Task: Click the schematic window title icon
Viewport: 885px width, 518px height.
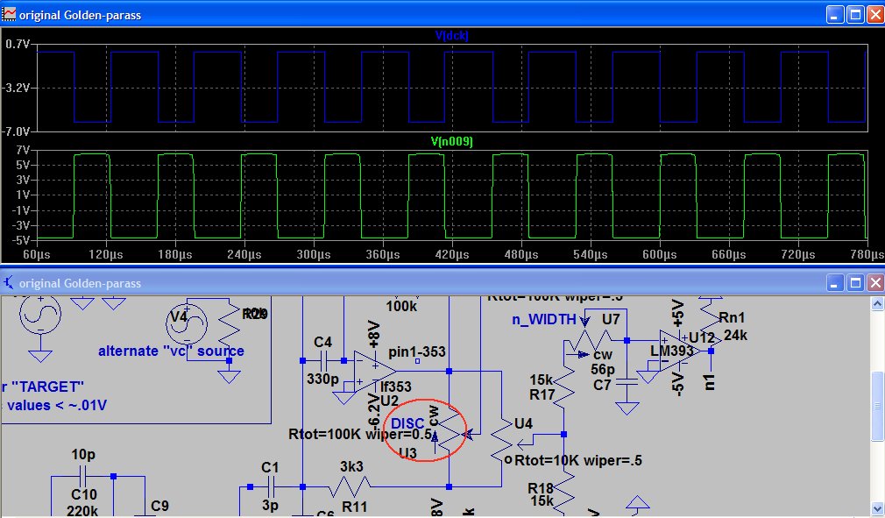Action: tap(9, 282)
